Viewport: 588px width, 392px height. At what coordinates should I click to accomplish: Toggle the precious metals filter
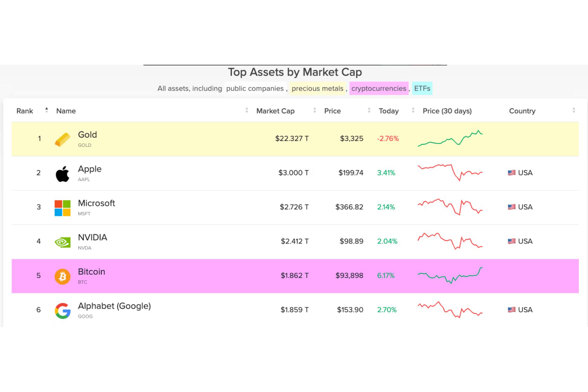317,89
